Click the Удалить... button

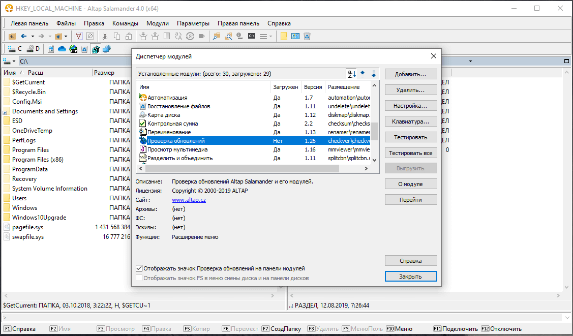click(x=411, y=90)
